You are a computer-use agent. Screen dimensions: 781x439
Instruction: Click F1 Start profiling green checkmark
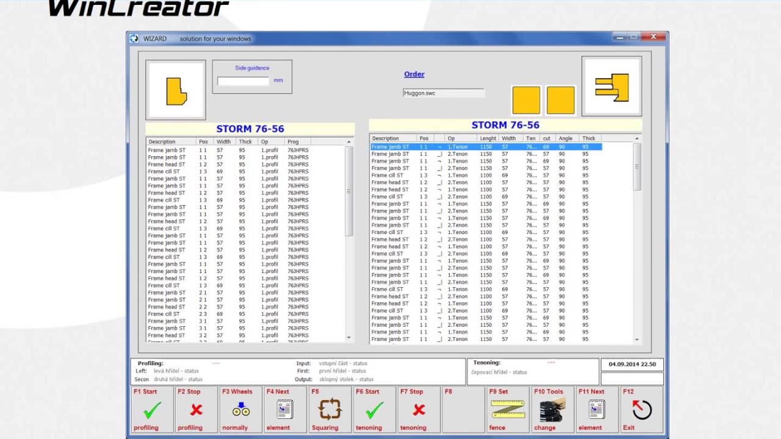point(153,410)
